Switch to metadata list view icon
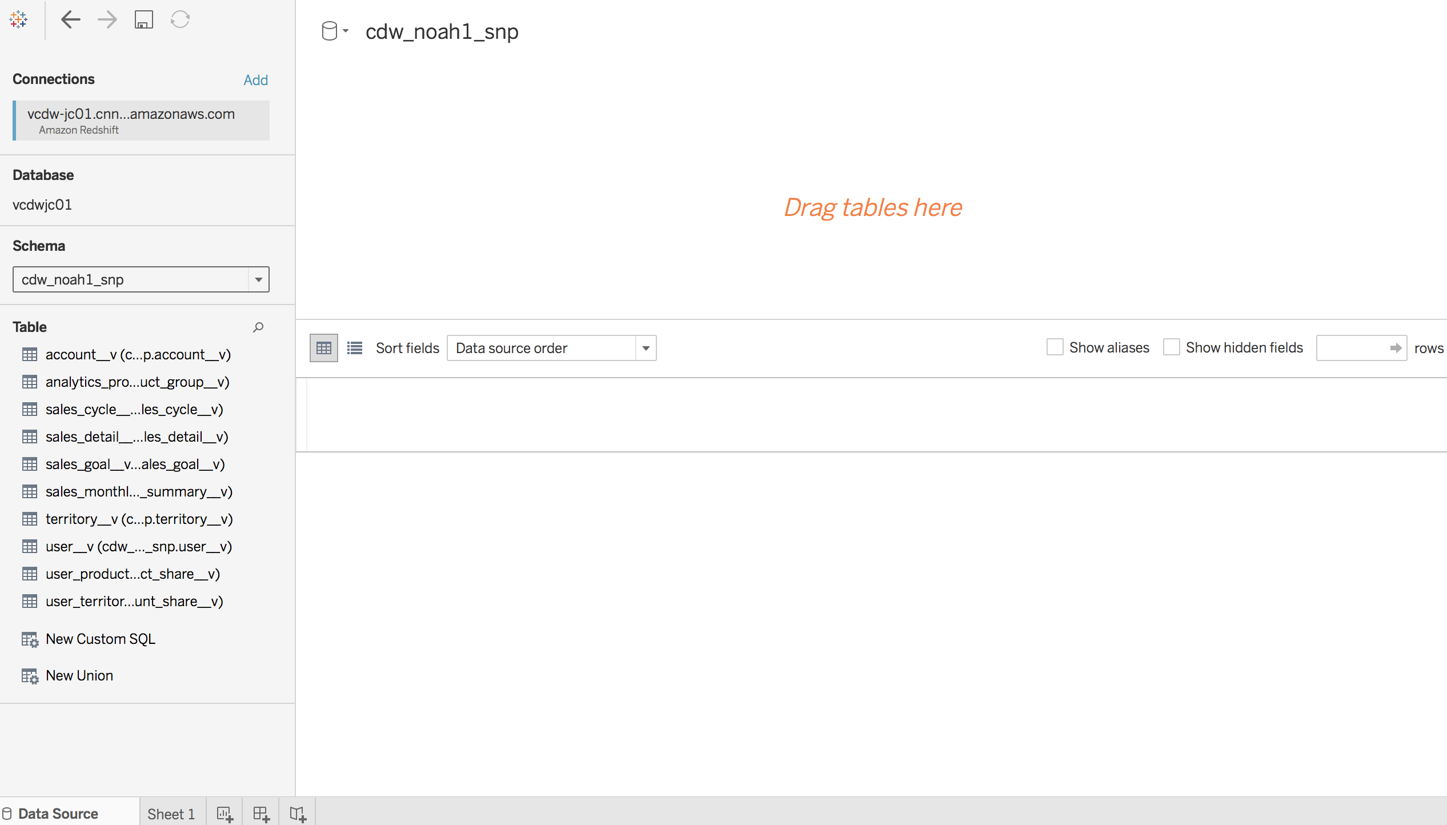 pos(355,348)
